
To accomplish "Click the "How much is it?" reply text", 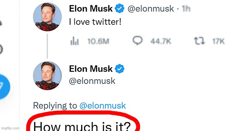I will tap(82, 125).
